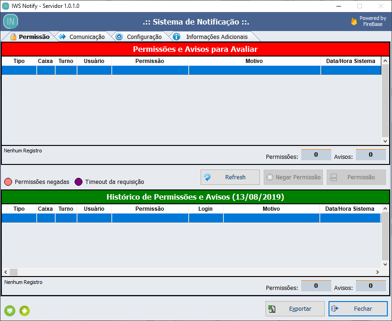This screenshot has width=392, height=321.
Task: Click the green Android status icon
Action: (x=25, y=310)
